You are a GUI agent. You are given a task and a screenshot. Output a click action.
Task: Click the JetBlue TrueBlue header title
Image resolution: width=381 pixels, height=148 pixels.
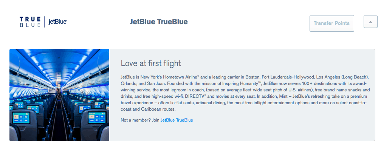pyautogui.click(x=159, y=22)
